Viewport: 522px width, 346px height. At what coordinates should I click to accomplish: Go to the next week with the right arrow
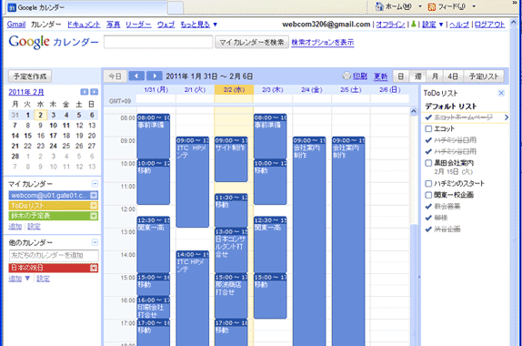pyautogui.click(x=155, y=76)
